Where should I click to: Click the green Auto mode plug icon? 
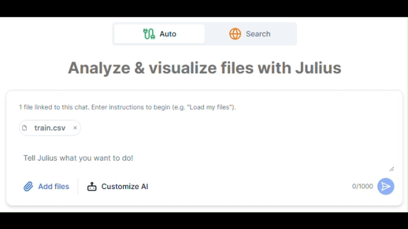[149, 34]
